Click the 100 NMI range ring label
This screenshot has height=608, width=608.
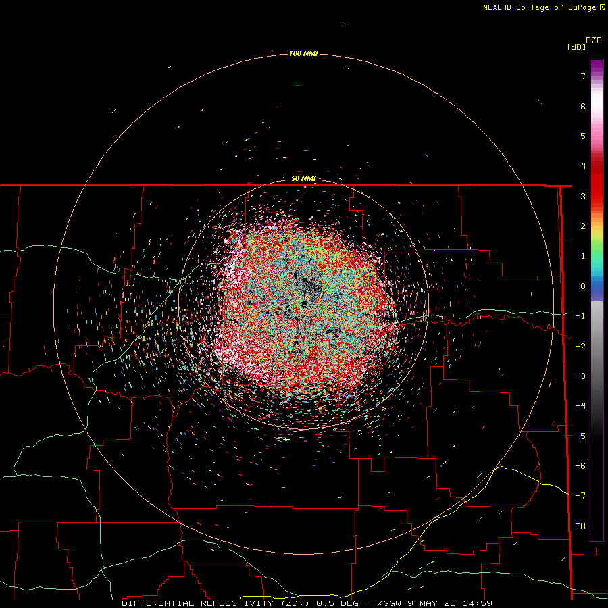(303, 53)
